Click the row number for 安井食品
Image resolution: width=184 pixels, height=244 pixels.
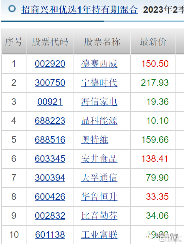click(x=14, y=159)
